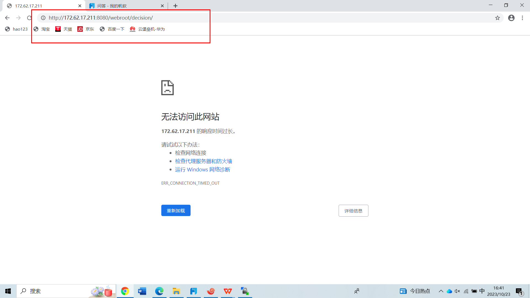Screen dimensions: 530x298
Task: Switch to the 172.62.17.211 tab
Action: pos(44,6)
